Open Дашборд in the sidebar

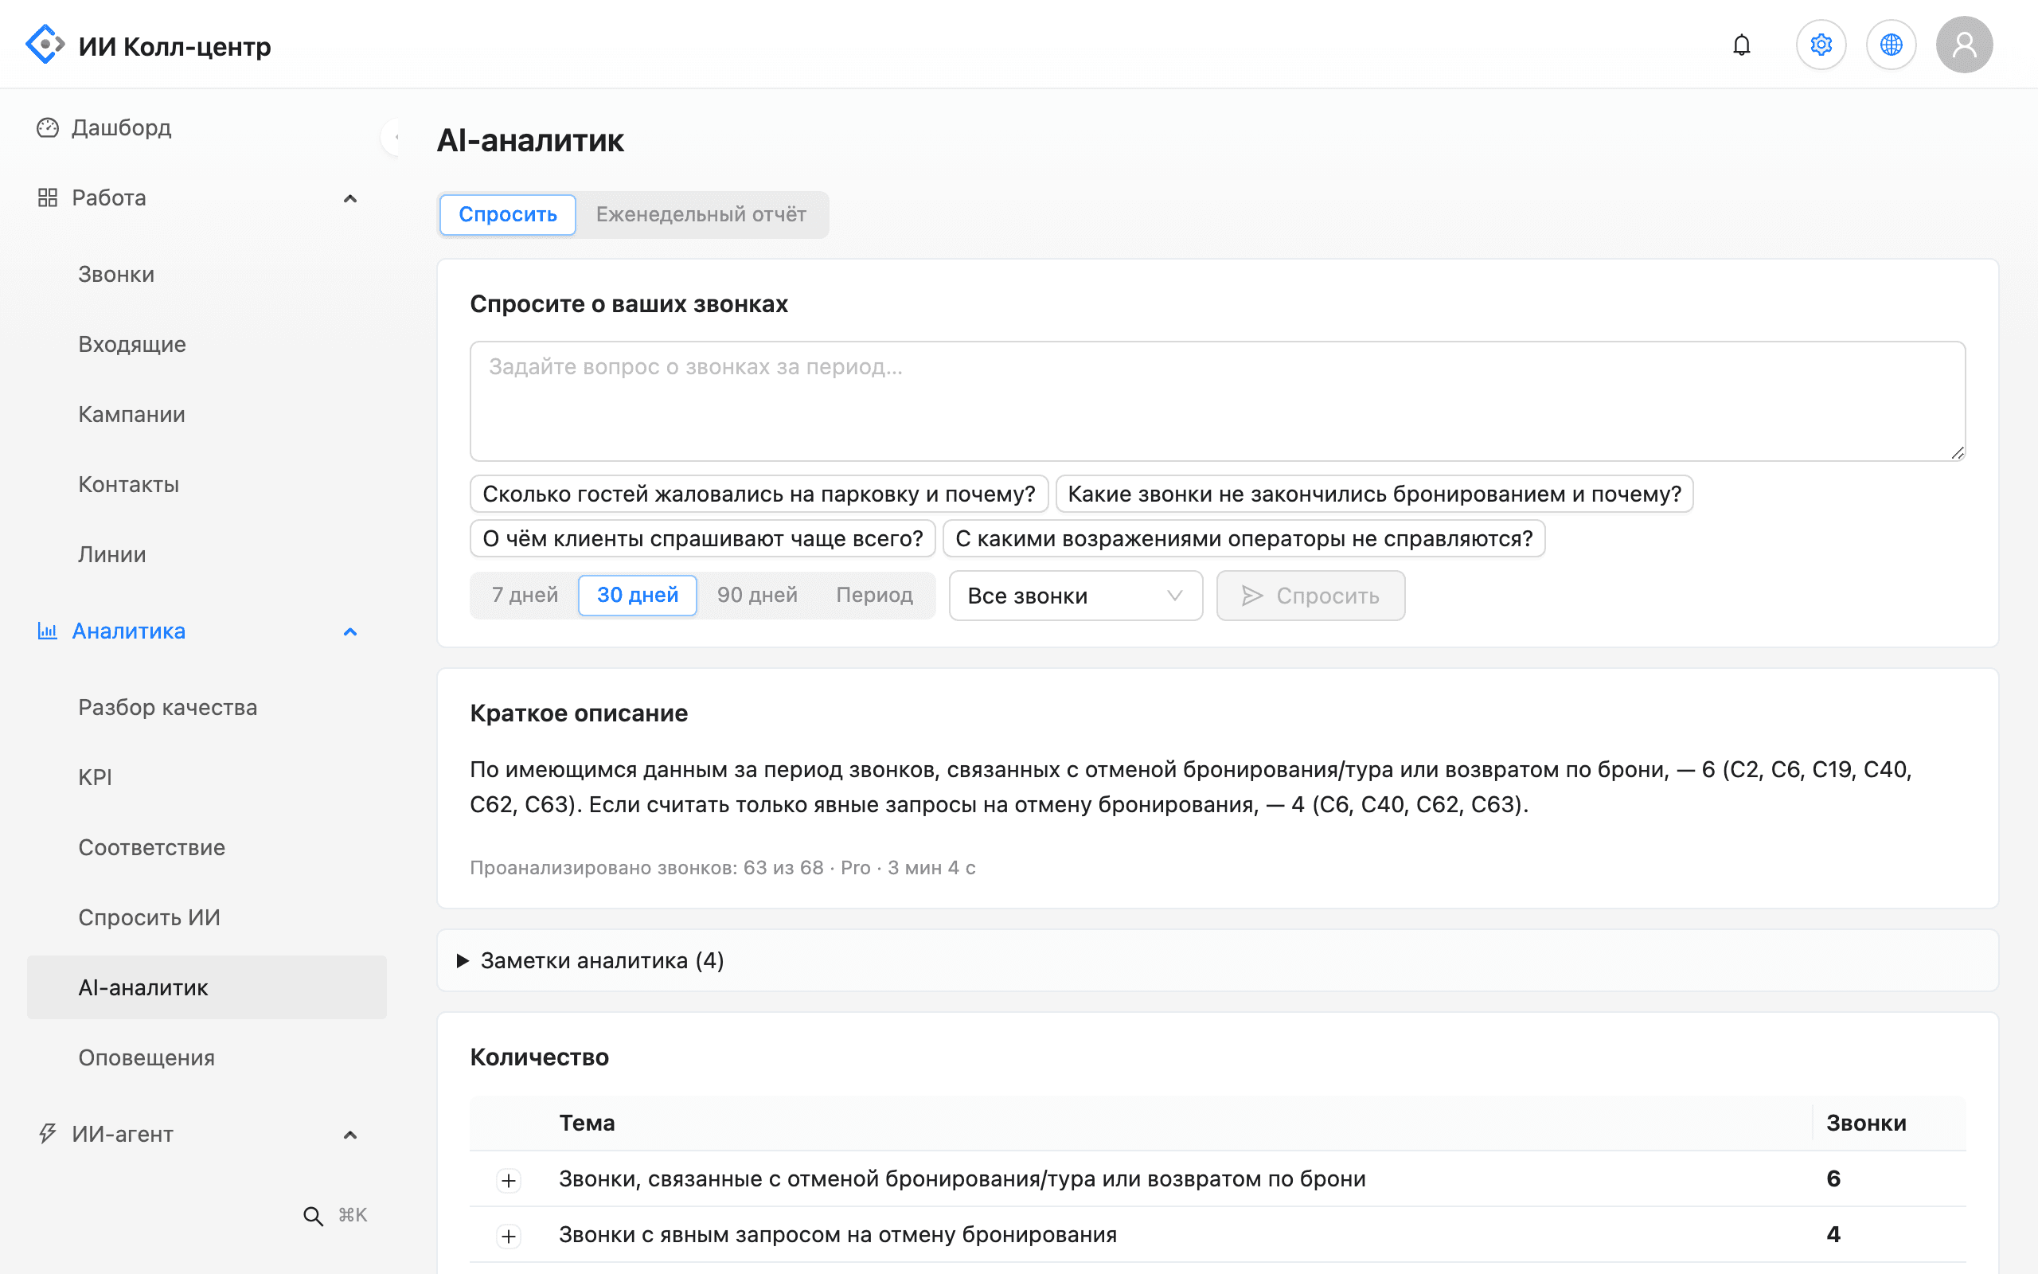tap(206, 127)
